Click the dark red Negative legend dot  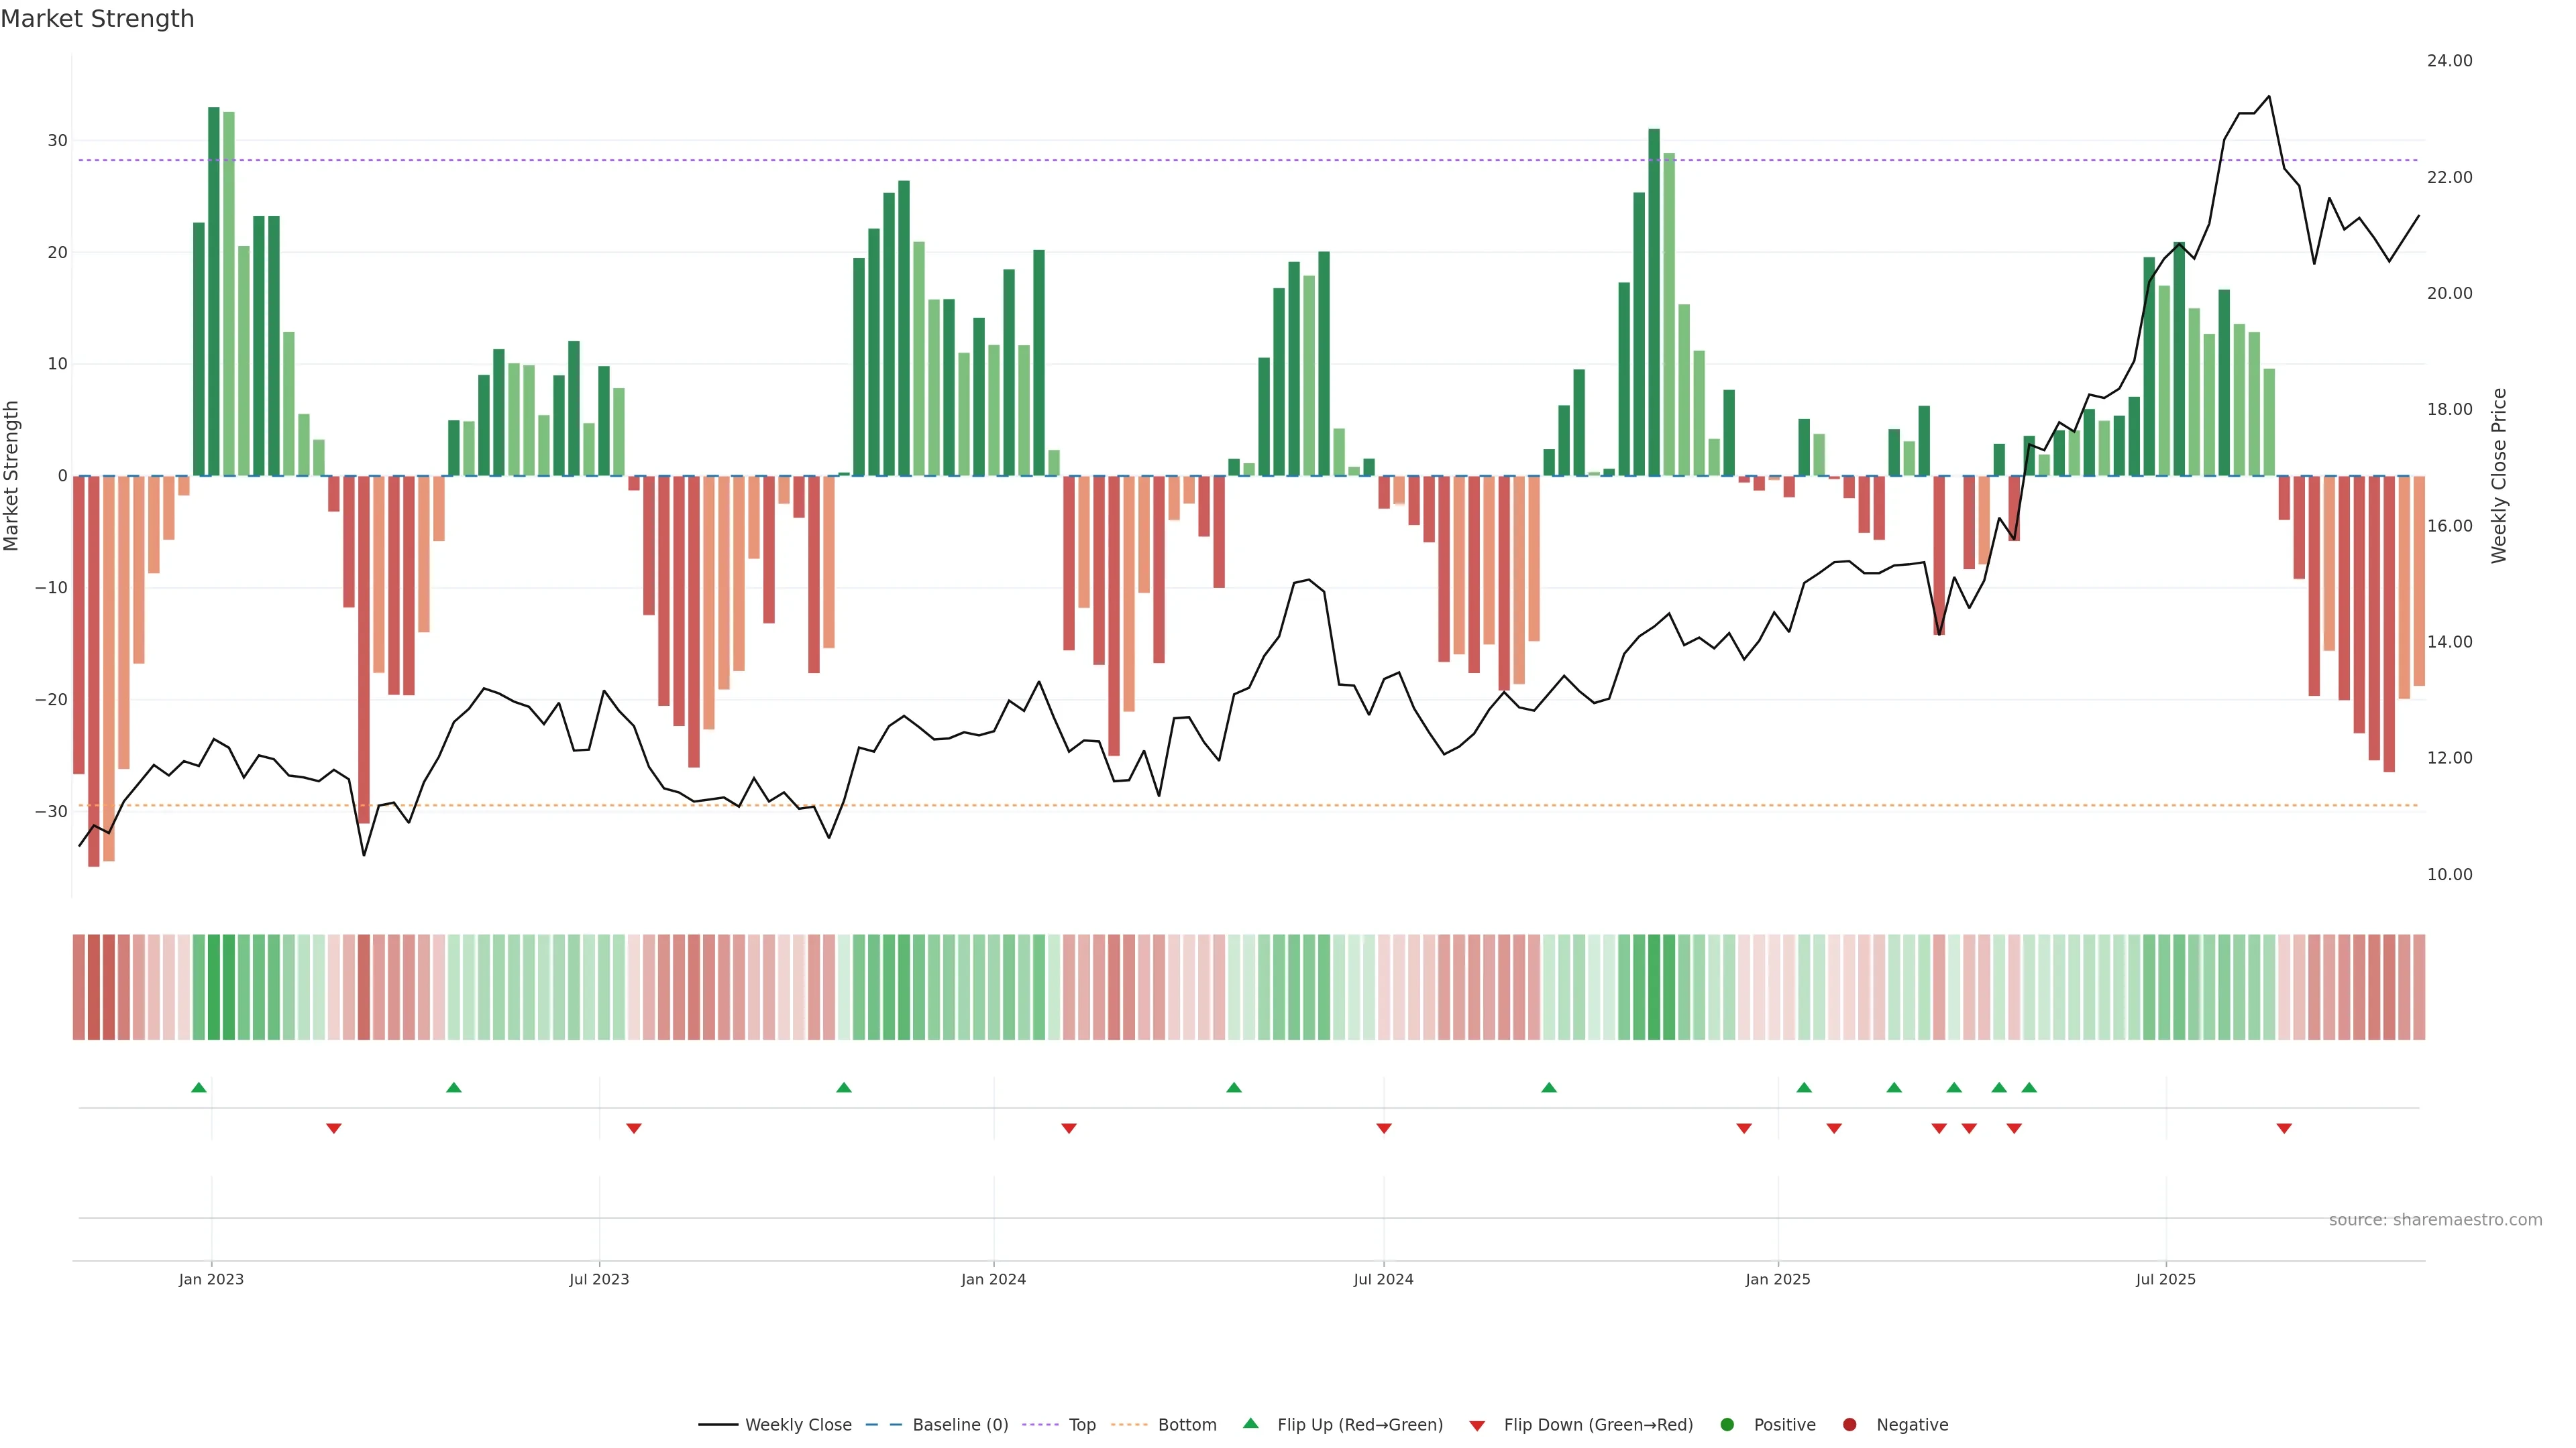tap(1849, 1424)
